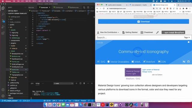Click Prettier in VS Code status bar
Image resolution: width=192 pixels, height=108 pixels.
click(83, 101)
